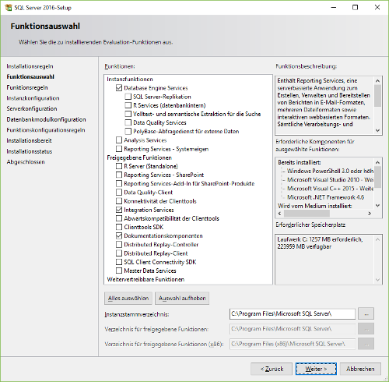
Task: Click down arrow of required components list
Action: click(377, 206)
